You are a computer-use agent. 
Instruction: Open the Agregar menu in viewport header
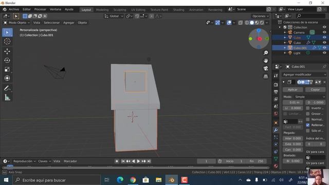[x=68, y=23]
